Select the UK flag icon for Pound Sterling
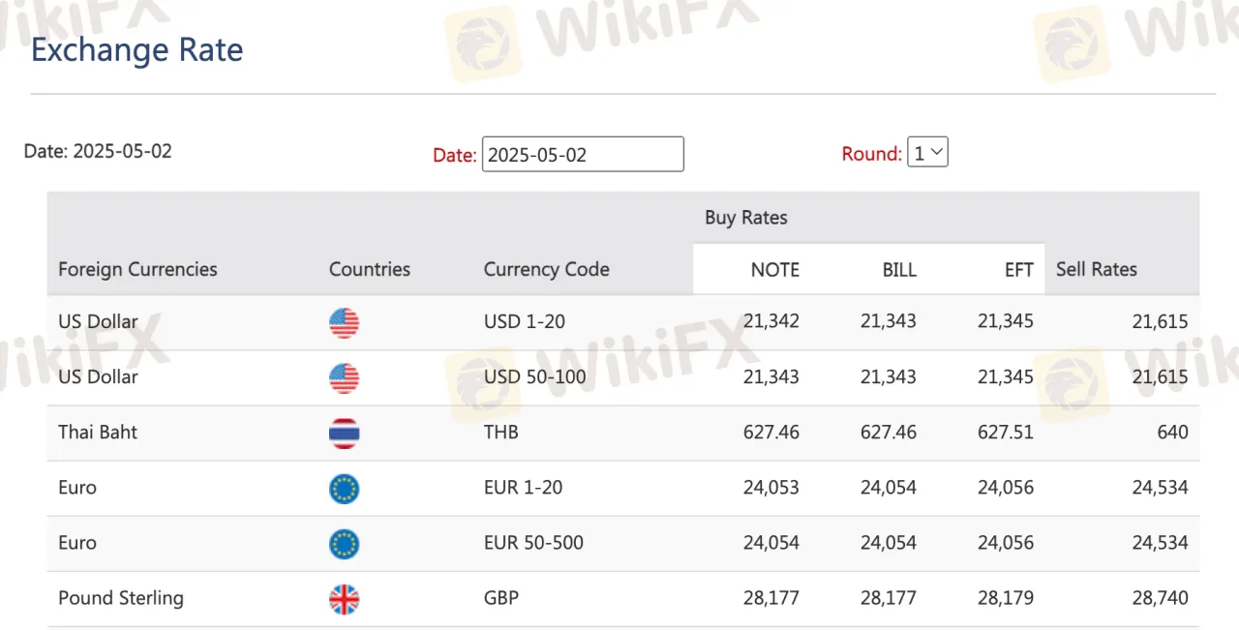Viewport: 1239px width, 630px height. pos(344,598)
